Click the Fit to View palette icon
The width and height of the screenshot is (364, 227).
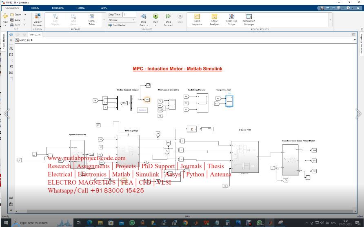(x=11, y=54)
